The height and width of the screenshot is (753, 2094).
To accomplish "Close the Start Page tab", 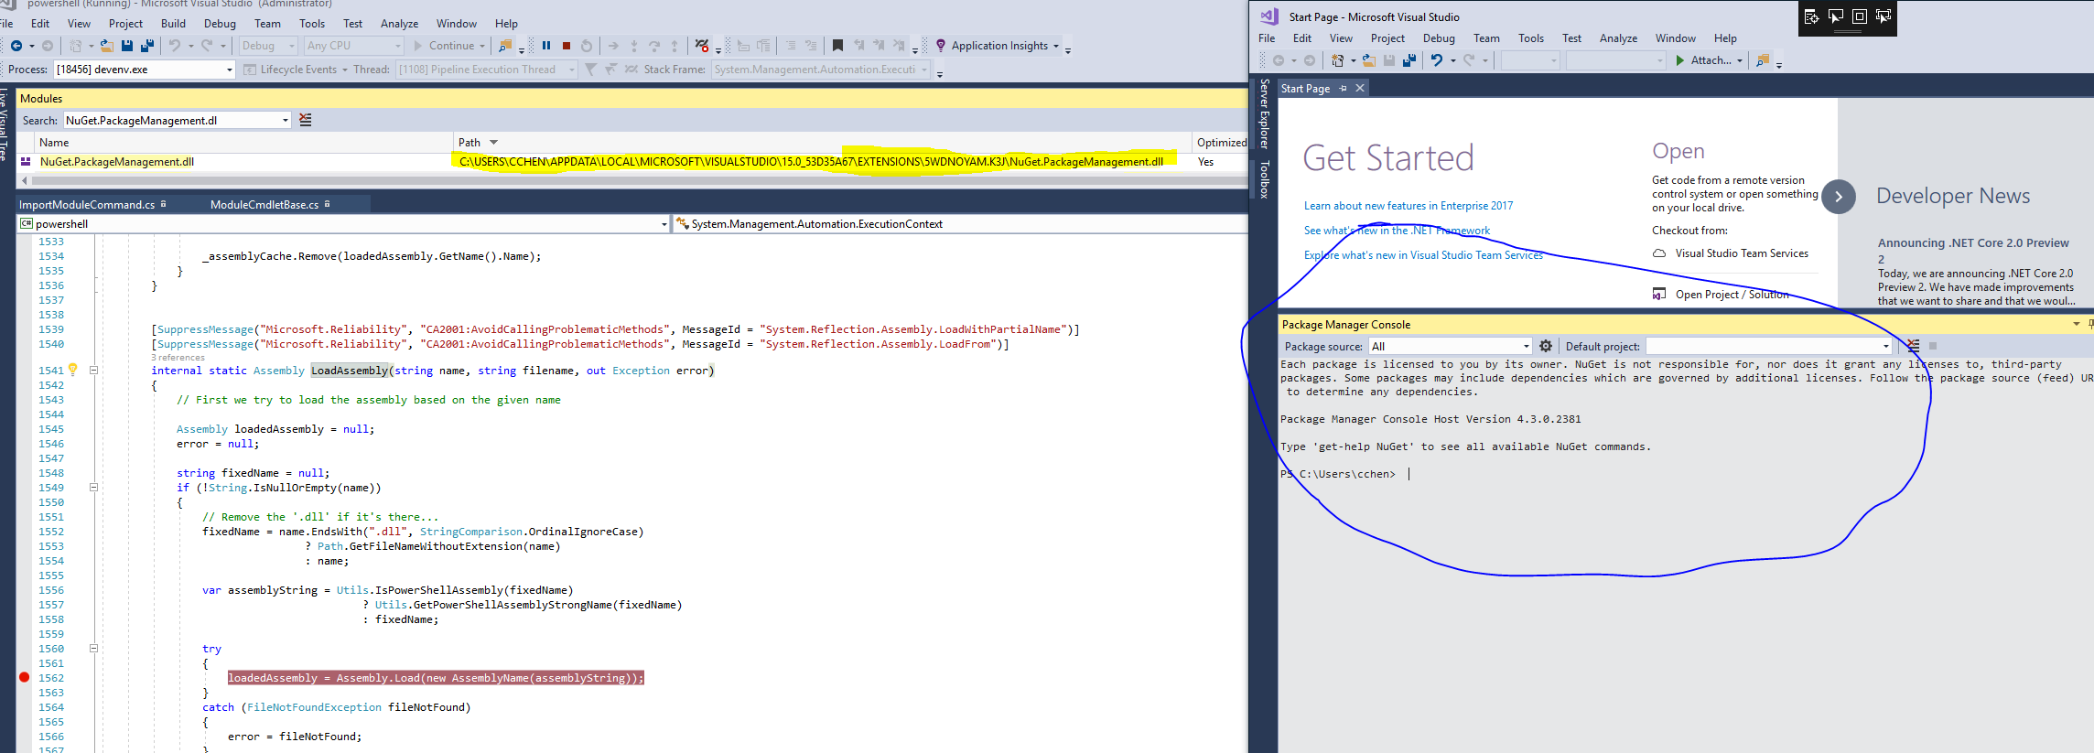I will pyautogui.click(x=1360, y=88).
